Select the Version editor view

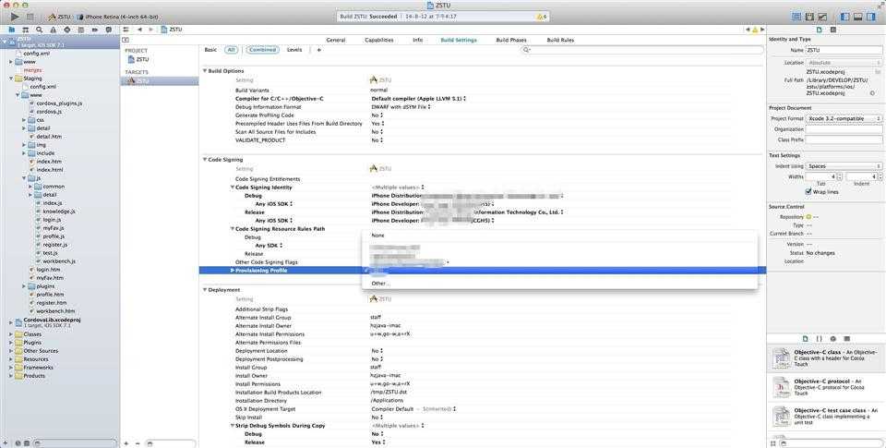pyautogui.click(x=822, y=17)
